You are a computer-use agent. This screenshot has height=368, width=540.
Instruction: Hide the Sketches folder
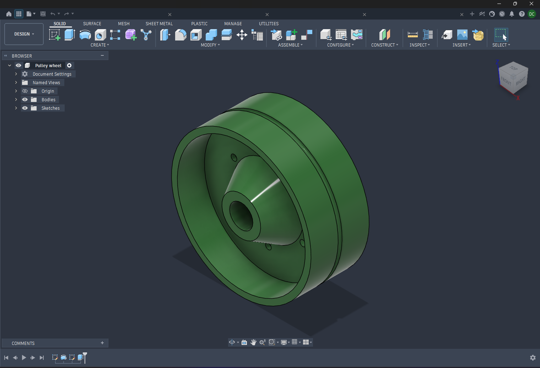coord(25,108)
